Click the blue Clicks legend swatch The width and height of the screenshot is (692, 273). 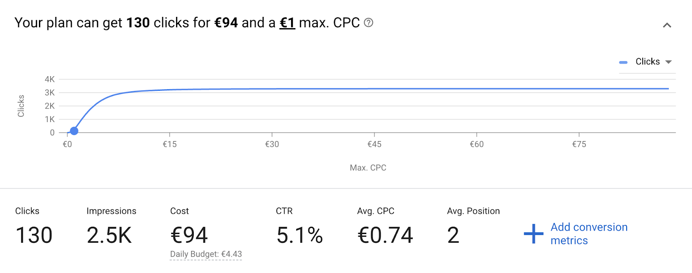point(623,62)
